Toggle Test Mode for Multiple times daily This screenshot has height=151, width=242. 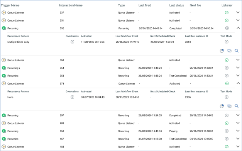click(x=227, y=42)
